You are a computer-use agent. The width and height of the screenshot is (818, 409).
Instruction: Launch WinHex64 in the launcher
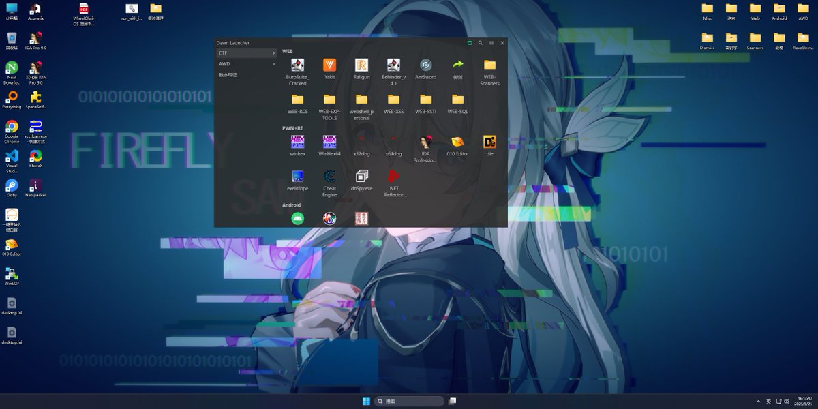coord(329,142)
